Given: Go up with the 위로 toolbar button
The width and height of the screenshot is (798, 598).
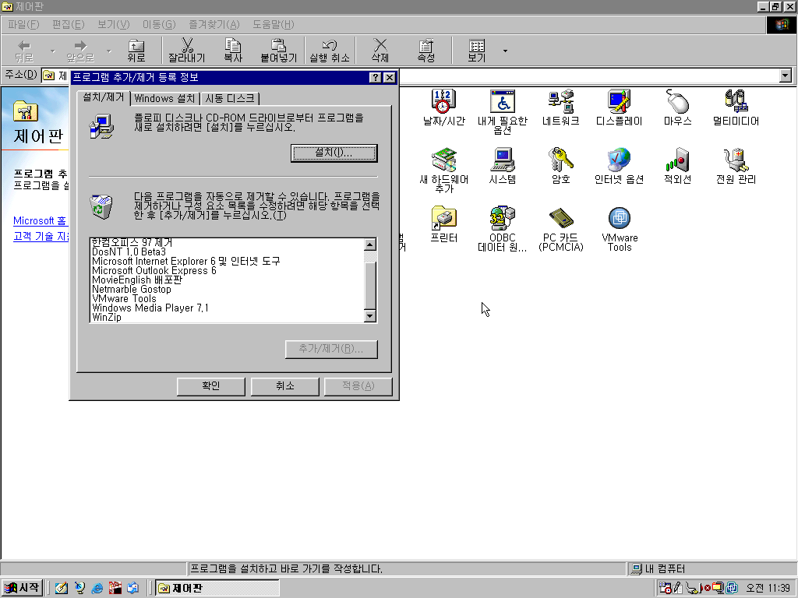Looking at the screenshot, I should coord(136,51).
